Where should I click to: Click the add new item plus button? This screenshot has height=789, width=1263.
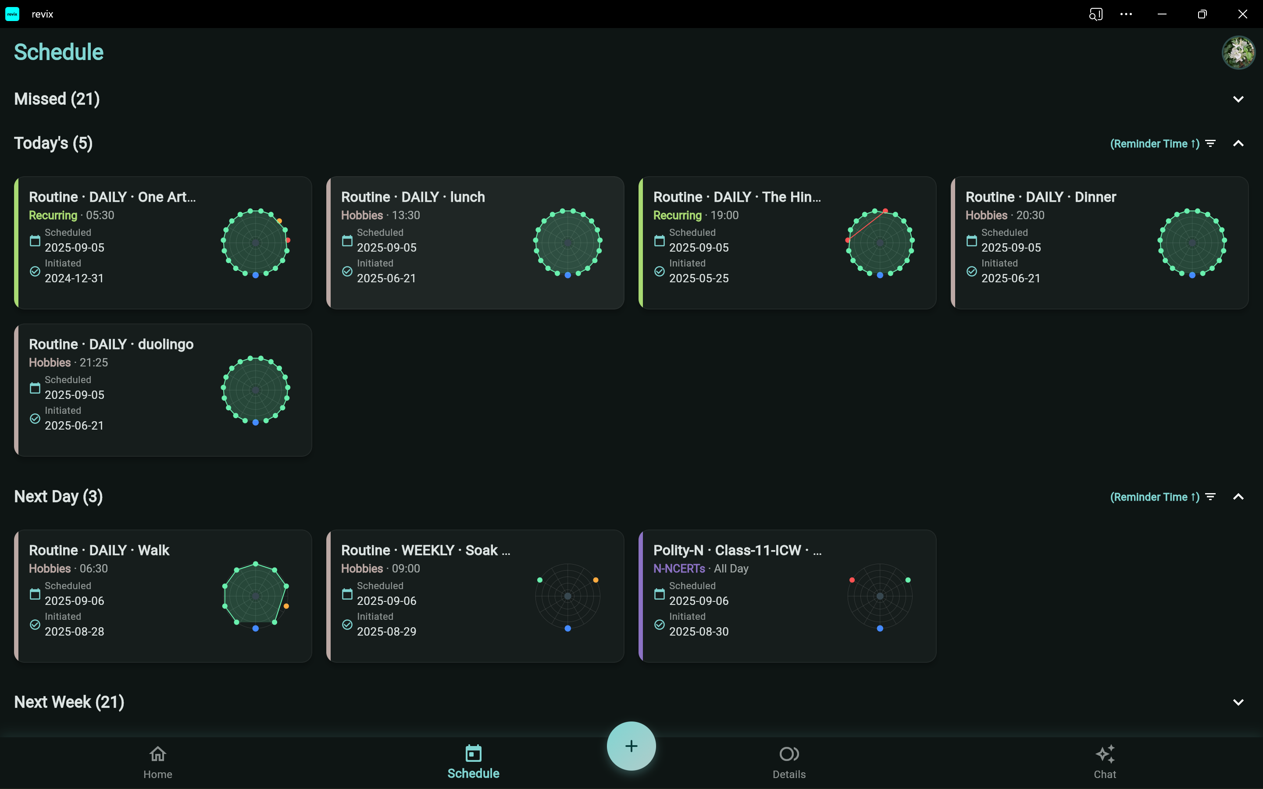(x=631, y=746)
